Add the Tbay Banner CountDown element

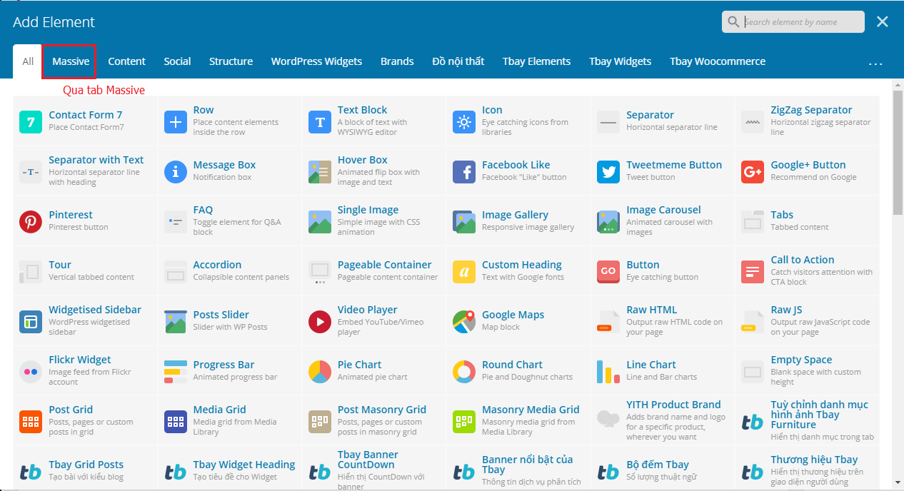[x=374, y=469]
